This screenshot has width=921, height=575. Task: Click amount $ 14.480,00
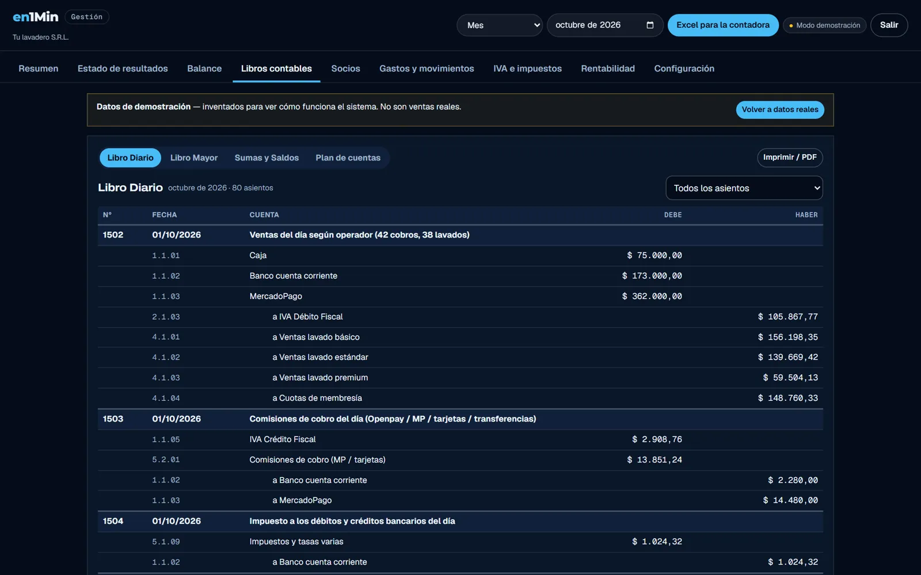click(x=790, y=500)
